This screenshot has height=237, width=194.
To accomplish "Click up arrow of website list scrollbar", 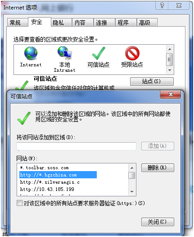I will [132, 168].
